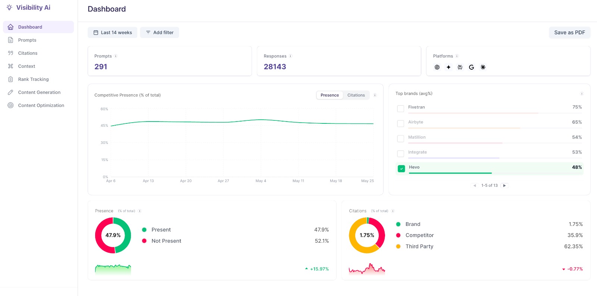Image resolution: width=597 pixels, height=296 pixels.
Task: Click the Gemini sparkle platform icon
Action: (448, 67)
